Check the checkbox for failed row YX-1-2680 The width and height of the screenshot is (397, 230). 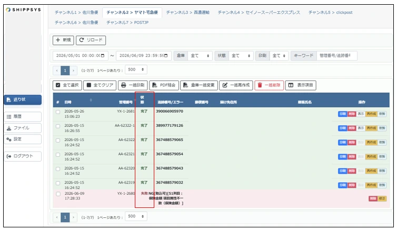(58, 194)
